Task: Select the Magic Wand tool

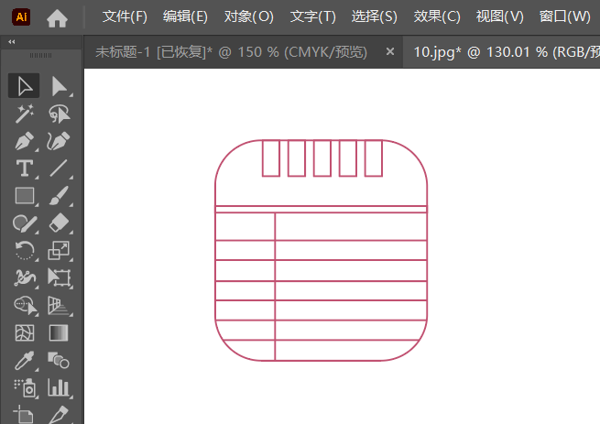Action: pyautogui.click(x=25, y=114)
